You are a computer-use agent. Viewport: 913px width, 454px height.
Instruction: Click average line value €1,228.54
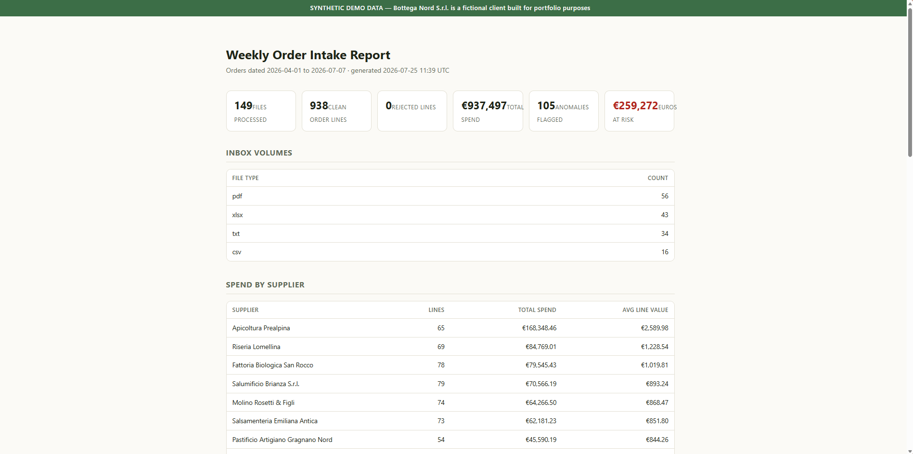655,347
